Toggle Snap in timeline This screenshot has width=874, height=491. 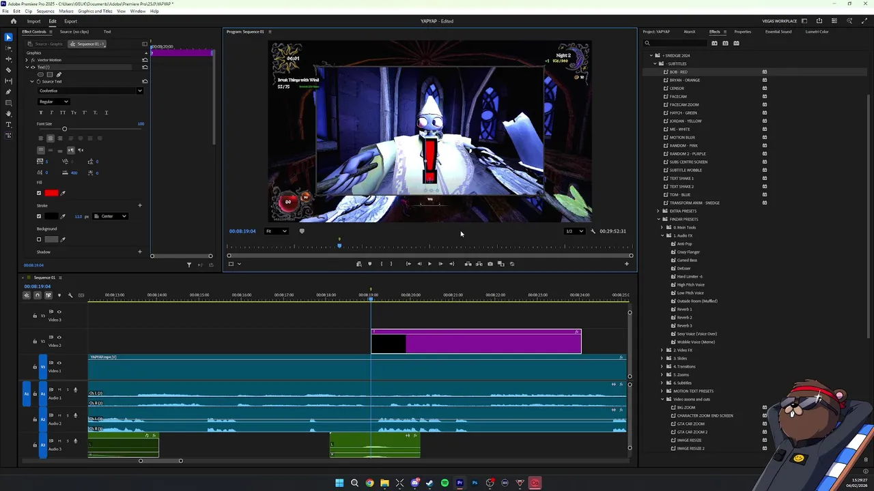pos(38,295)
